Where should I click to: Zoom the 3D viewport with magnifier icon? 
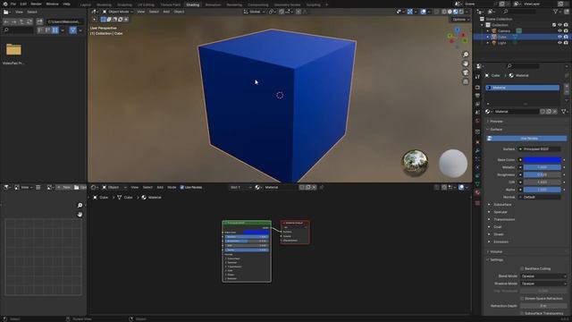[466, 55]
